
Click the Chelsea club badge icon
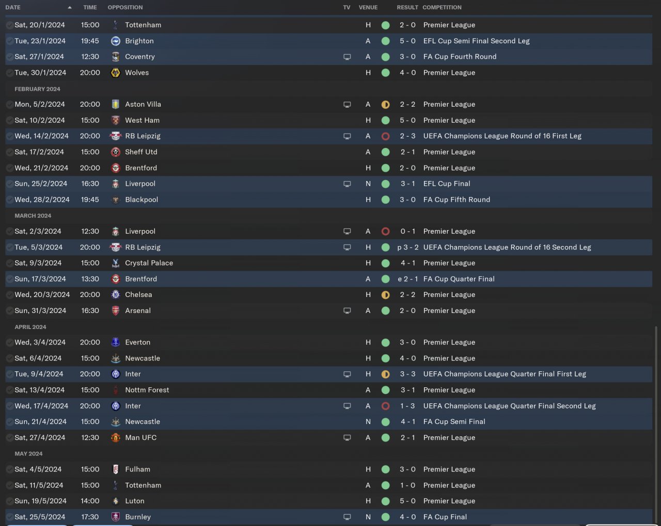pyautogui.click(x=116, y=294)
